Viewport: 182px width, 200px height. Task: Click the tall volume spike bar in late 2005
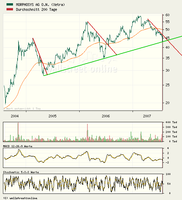87,133
